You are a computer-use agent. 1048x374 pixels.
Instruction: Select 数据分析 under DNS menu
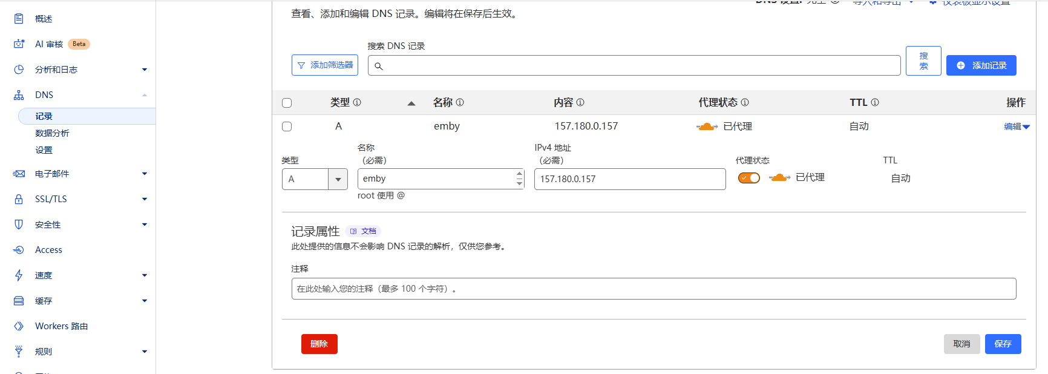(52, 133)
